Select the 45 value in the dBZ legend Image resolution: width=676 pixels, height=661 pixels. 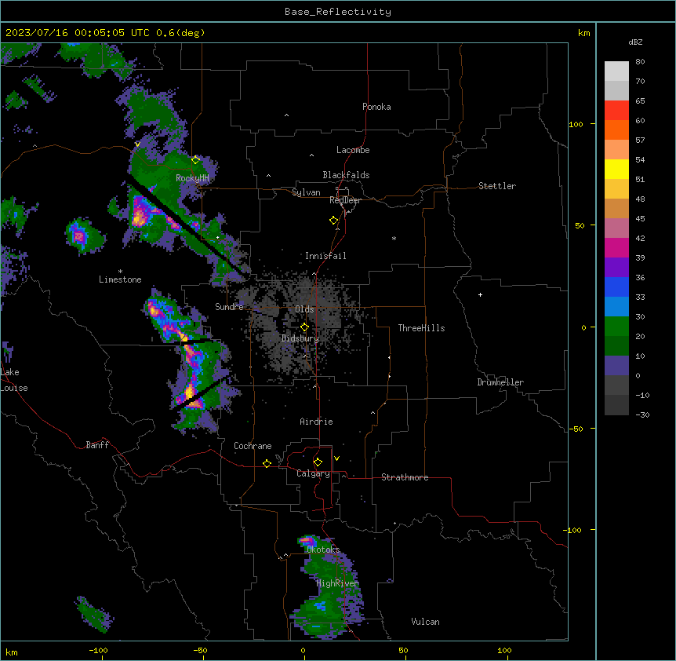tap(640, 219)
